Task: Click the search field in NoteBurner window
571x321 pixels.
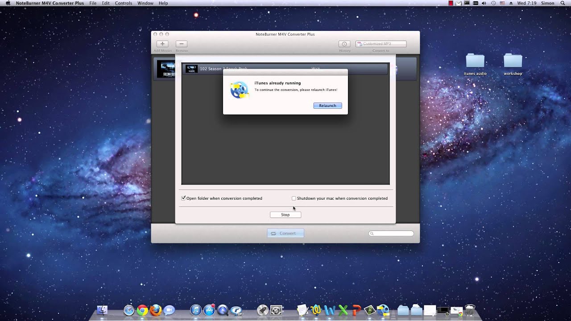Action: point(391,233)
